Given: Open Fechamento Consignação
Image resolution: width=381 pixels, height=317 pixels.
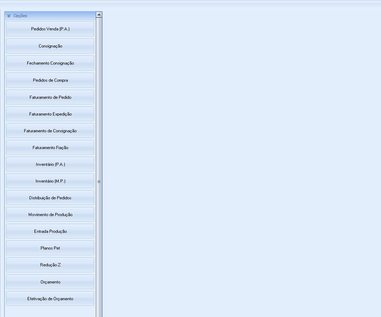Looking at the screenshot, I should (50, 63).
